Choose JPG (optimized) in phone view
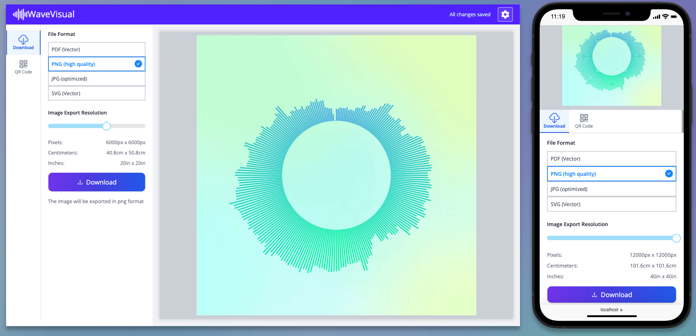The height and width of the screenshot is (336, 696). pyautogui.click(x=611, y=189)
